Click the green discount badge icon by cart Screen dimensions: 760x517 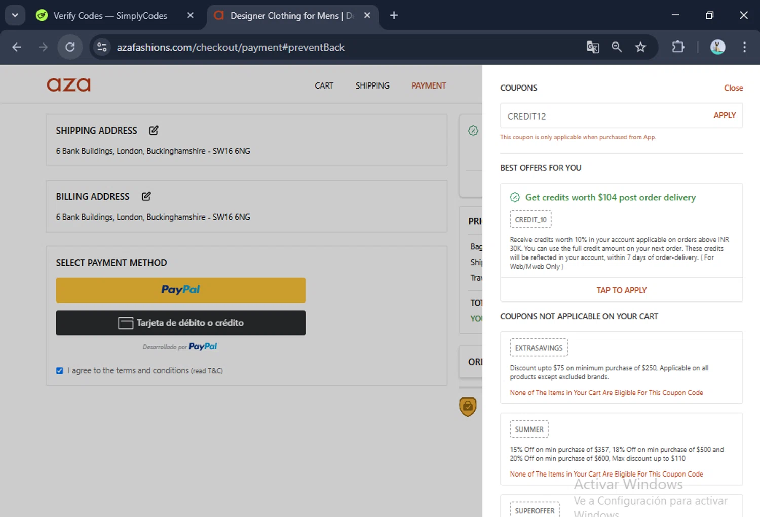click(473, 131)
